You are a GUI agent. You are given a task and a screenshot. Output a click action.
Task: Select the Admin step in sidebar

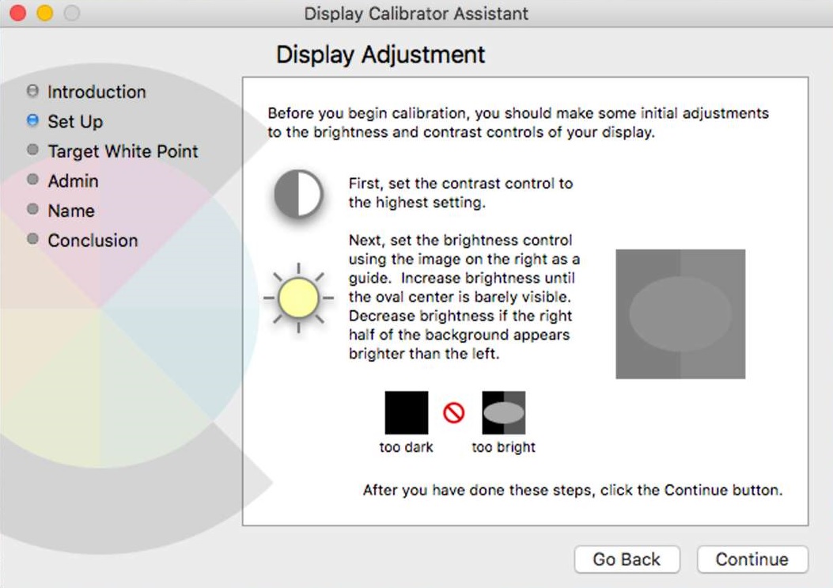coord(73,180)
